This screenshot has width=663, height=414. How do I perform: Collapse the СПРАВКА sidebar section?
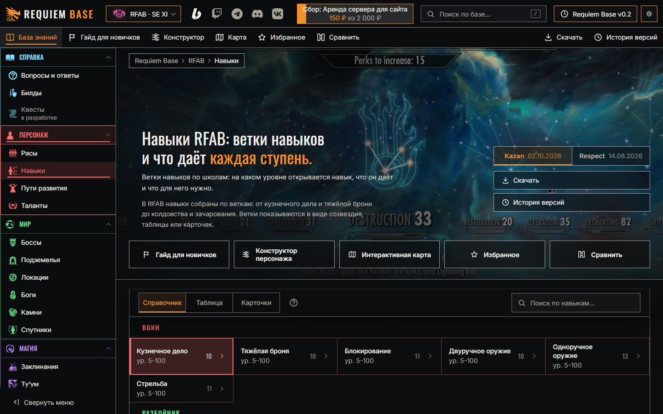pyautogui.click(x=58, y=57)
